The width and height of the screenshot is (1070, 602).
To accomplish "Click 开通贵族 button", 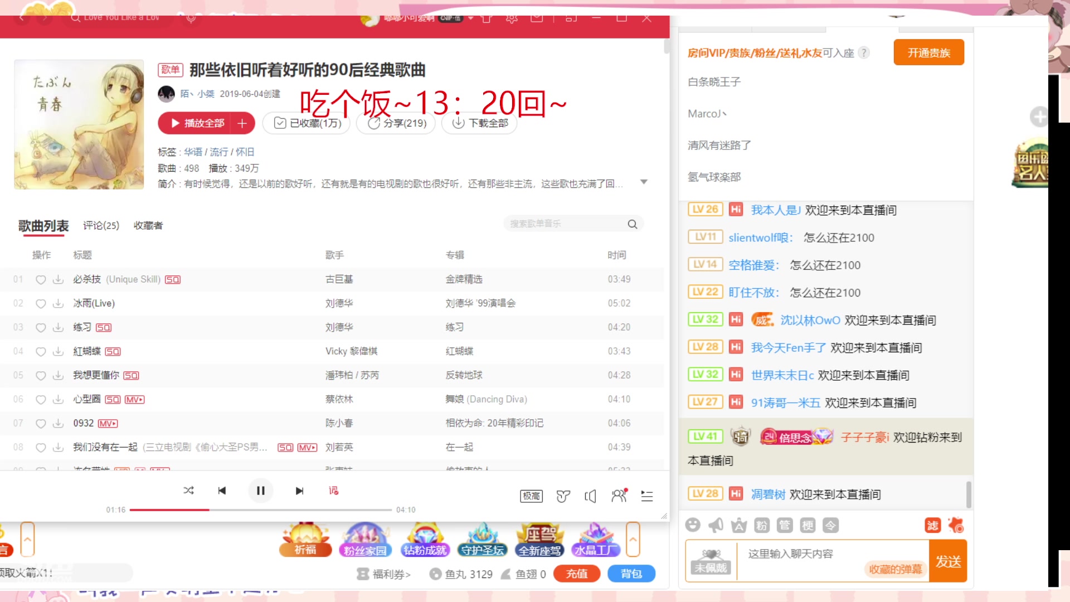I will tap(928, 52).
